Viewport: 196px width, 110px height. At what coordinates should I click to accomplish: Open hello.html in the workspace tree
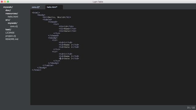coord(13,17)
